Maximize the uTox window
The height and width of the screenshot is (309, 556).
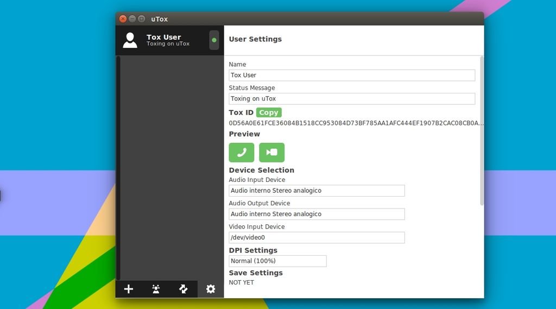(x=142, y=19)
